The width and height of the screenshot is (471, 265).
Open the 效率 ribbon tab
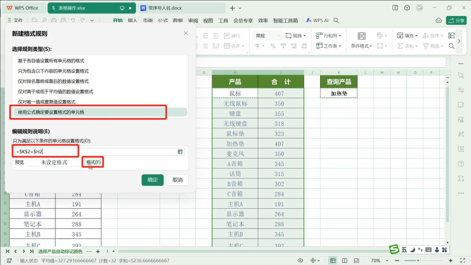pyautogui.click(x=263, y=21)
